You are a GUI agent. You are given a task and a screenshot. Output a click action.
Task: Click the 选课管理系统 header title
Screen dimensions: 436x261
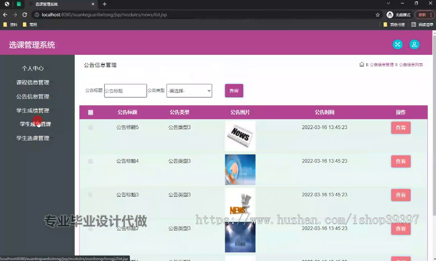(31, 45)
